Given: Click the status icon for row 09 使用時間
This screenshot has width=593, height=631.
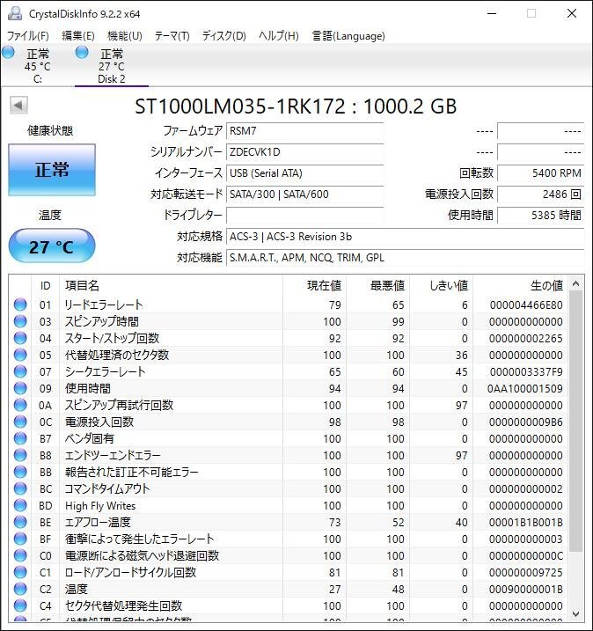Looking at the screenshot, I should pos(20,388).
